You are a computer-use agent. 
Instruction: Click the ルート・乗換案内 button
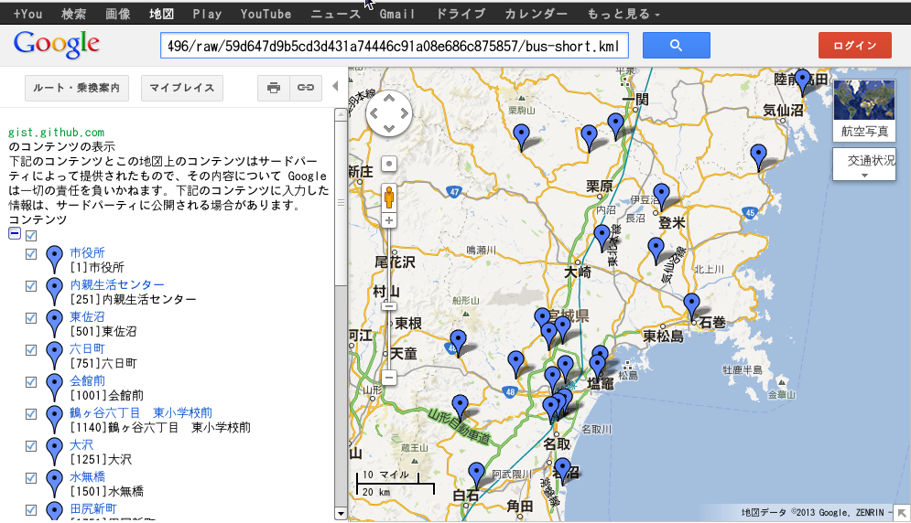tap(76, 88)
